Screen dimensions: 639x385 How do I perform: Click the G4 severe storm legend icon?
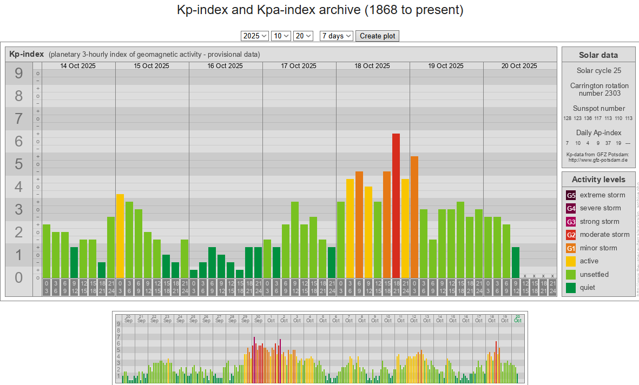pyautogui.click(x=571, y=209)
